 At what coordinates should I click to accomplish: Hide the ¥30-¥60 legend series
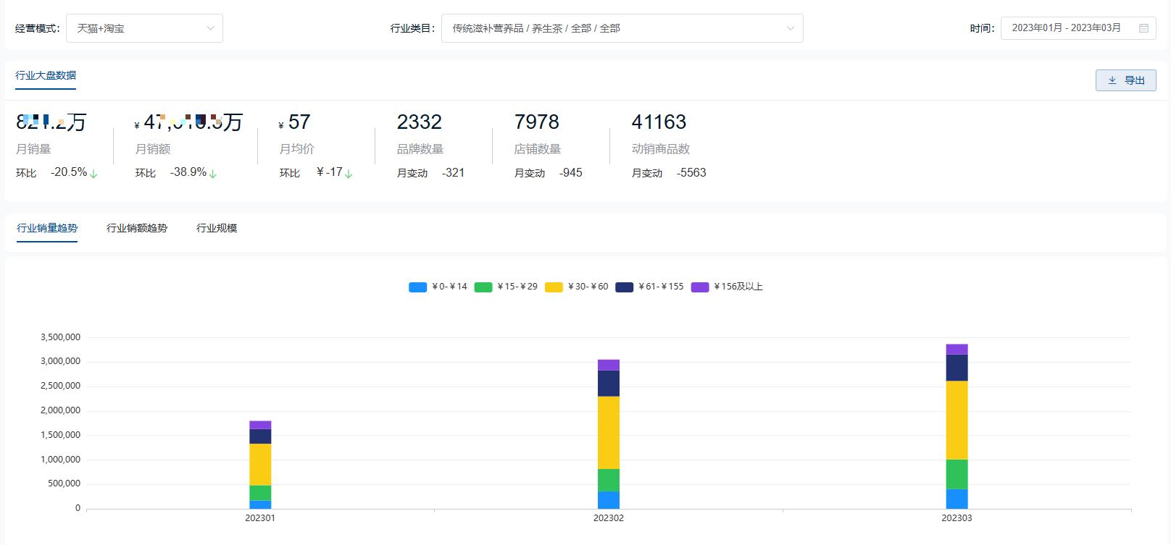pyautogui.click(x=576, y=287)
